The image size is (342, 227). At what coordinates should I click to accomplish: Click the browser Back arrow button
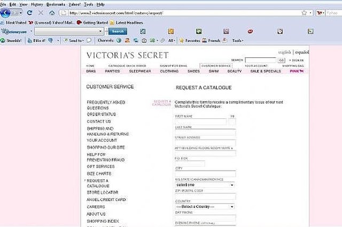(x=5, y=13)
